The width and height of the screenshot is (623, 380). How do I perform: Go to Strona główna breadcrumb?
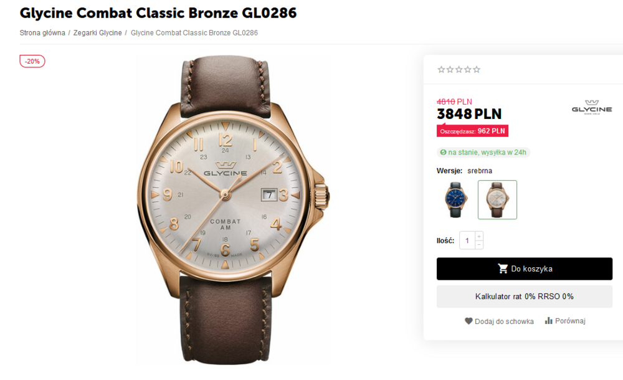(42, 33)
